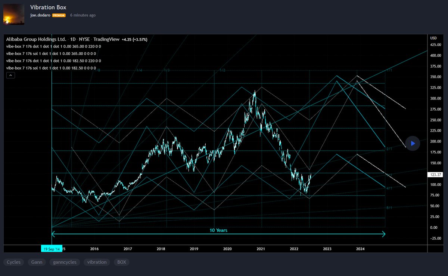The image size is (448, 276).
Task: Click the USD currency label
Action: coord(433,38)
